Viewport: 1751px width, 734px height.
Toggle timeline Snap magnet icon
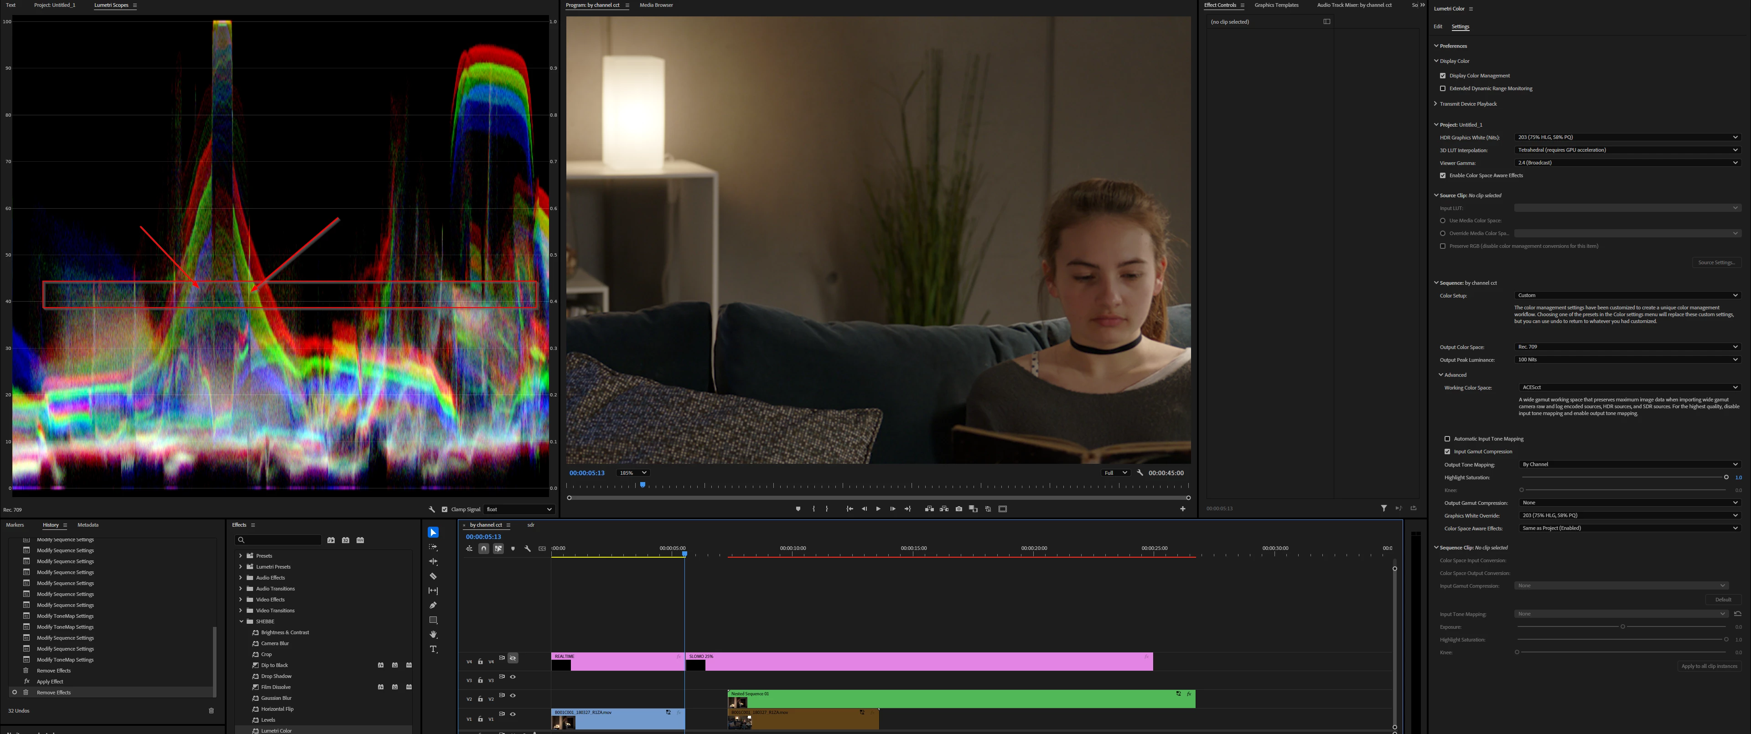483,549
